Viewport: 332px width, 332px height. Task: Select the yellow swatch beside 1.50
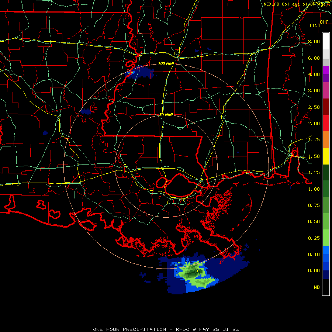click(326, 156)
